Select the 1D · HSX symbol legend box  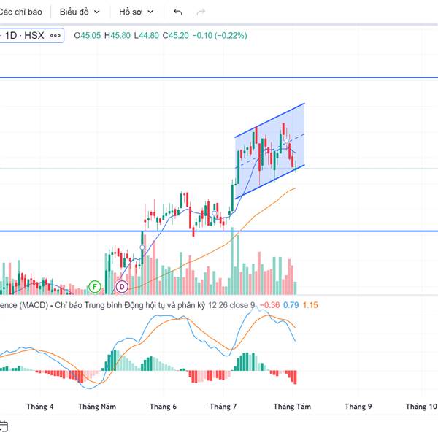[31, 36]
